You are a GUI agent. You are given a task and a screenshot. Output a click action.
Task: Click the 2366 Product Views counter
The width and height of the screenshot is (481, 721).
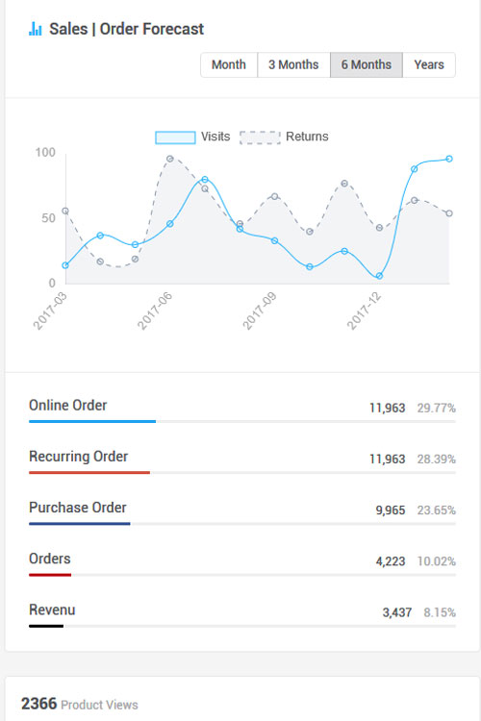pyautogui.click(x=80, y=704)
